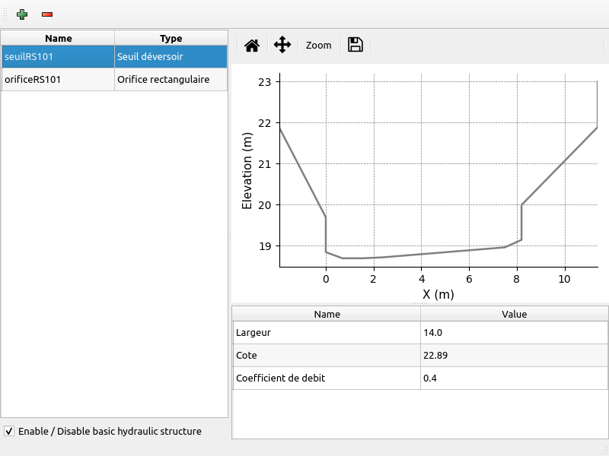This screenshot has height=456, width=609.
Task: Reset plot view with Home icon
Action: pos(252,45)
